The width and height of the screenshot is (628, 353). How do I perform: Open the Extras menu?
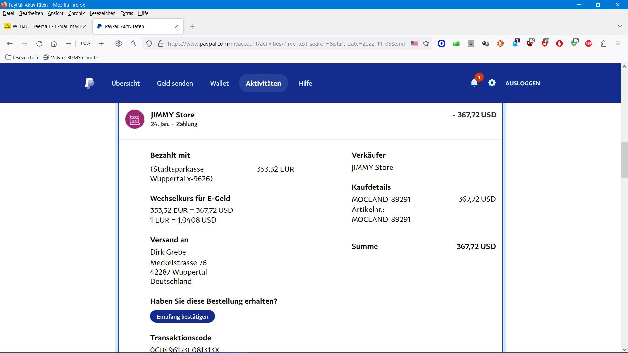click(x=127, y=13)
